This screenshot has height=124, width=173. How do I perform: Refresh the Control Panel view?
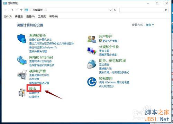pyautogui.click(x=115, y=10)
